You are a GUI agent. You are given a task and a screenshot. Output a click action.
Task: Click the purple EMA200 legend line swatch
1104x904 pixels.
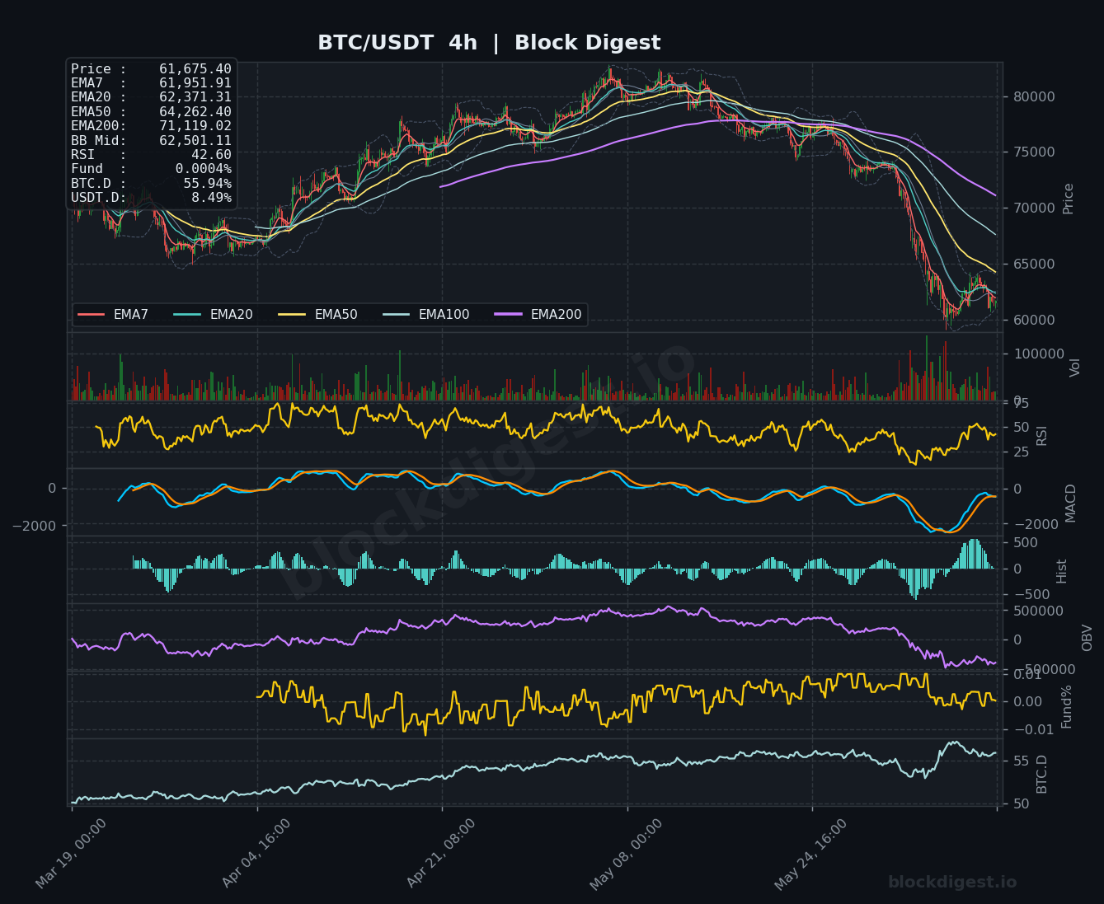pos(508,315)
